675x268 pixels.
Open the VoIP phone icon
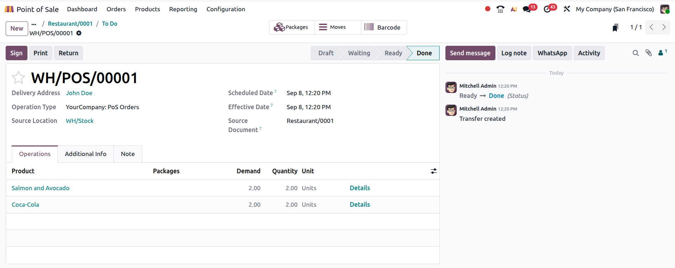coord(500,9)
